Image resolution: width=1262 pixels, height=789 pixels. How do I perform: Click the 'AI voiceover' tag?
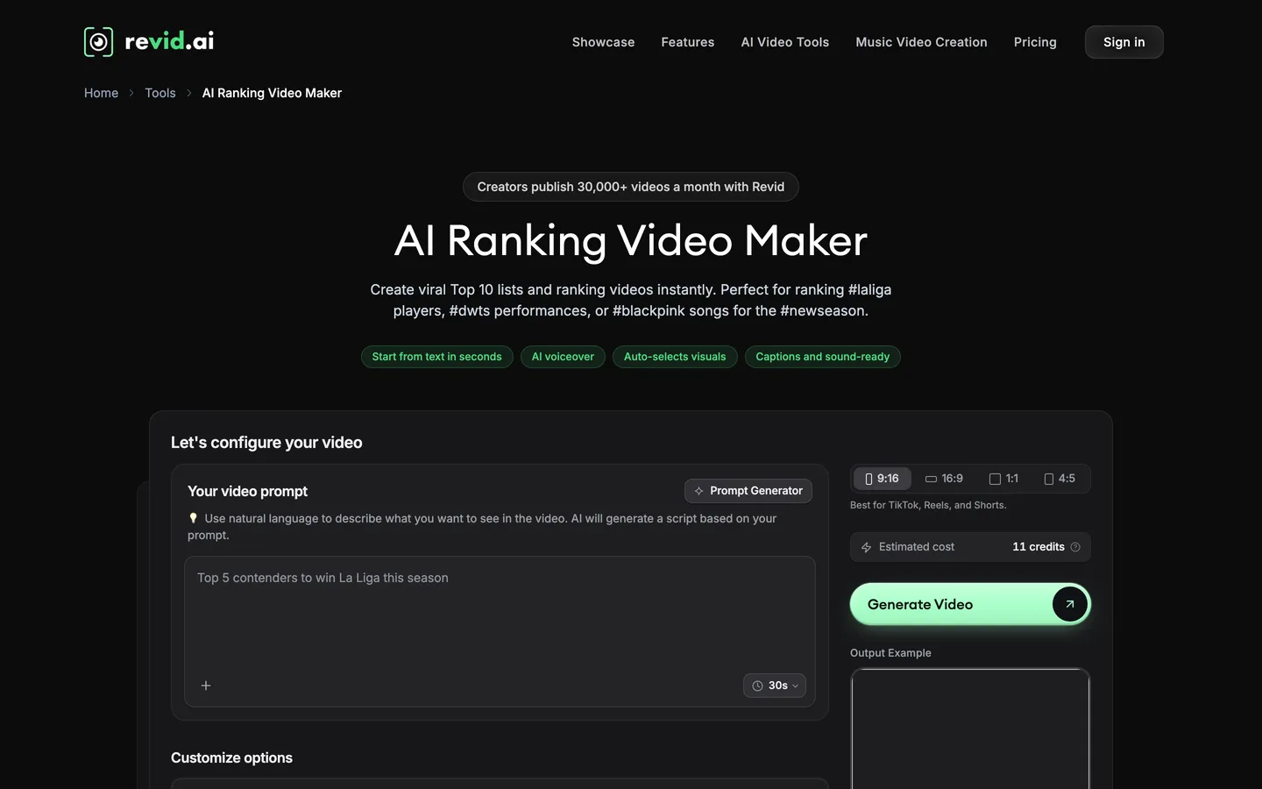[x=563, y=357]
